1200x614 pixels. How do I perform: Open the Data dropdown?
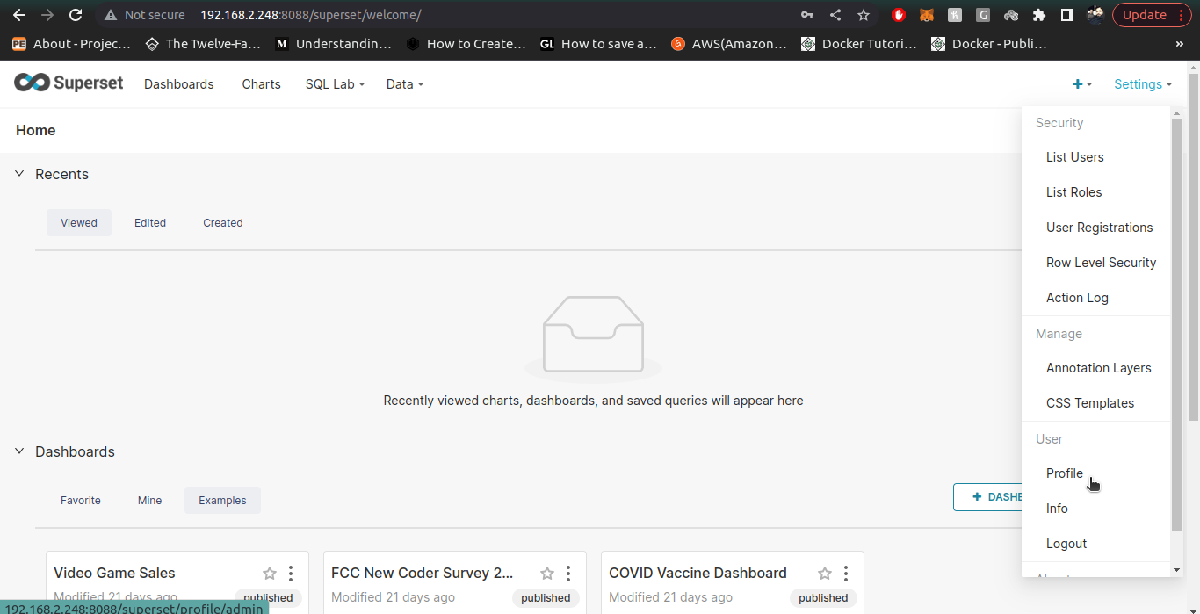[x=403, y=83]
